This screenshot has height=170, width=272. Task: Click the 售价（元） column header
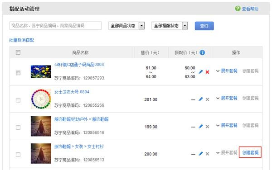(x=150, y=52)
